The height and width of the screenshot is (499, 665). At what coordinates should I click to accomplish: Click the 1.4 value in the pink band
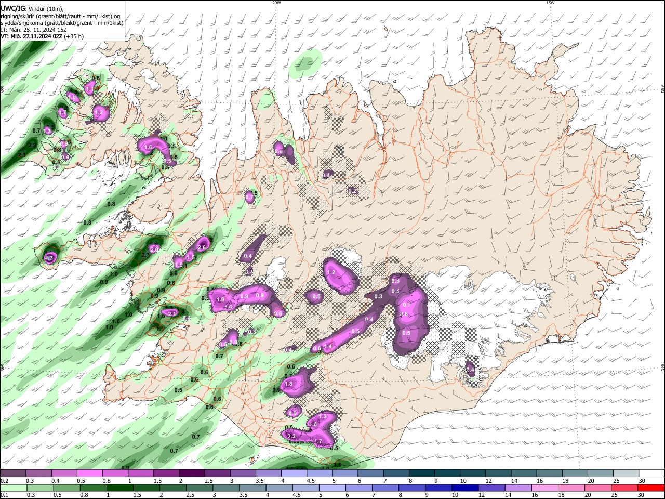tap(328, 347)
